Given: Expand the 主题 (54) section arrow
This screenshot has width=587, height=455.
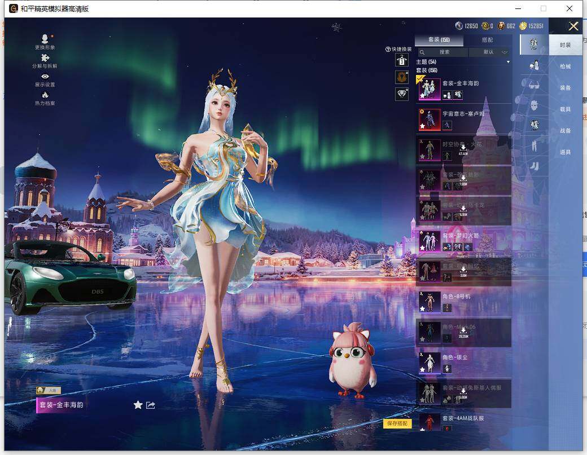Looking at the screenshot, I should click(x=508, y=62).
